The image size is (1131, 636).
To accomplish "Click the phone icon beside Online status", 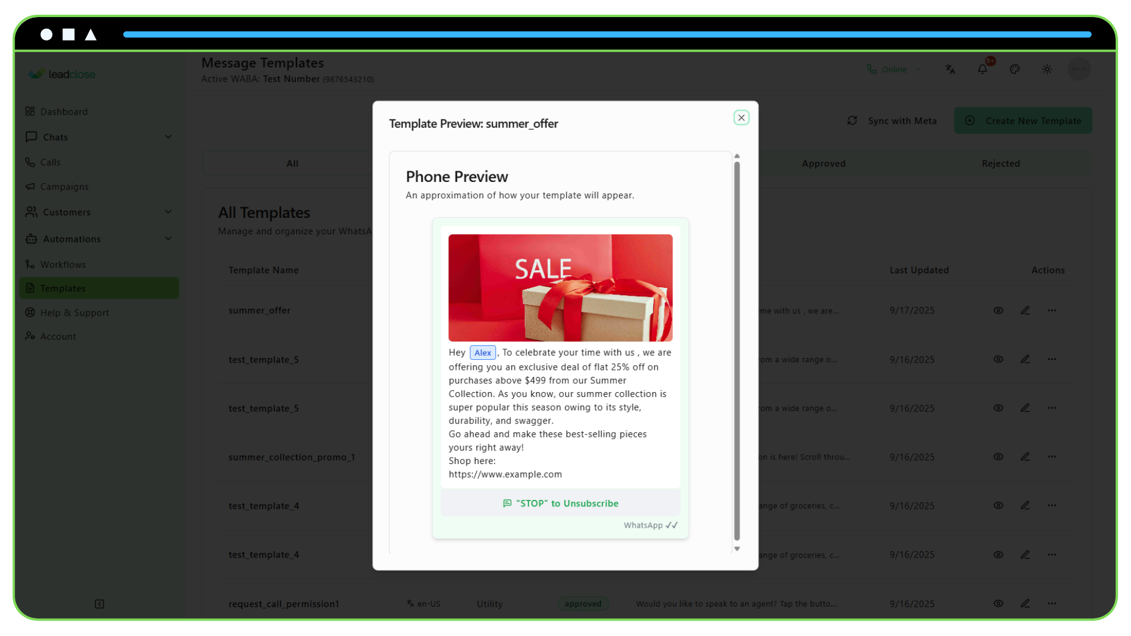I will [872, 69].
